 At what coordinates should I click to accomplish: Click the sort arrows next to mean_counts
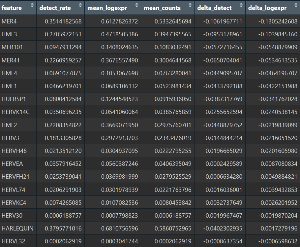190,5
